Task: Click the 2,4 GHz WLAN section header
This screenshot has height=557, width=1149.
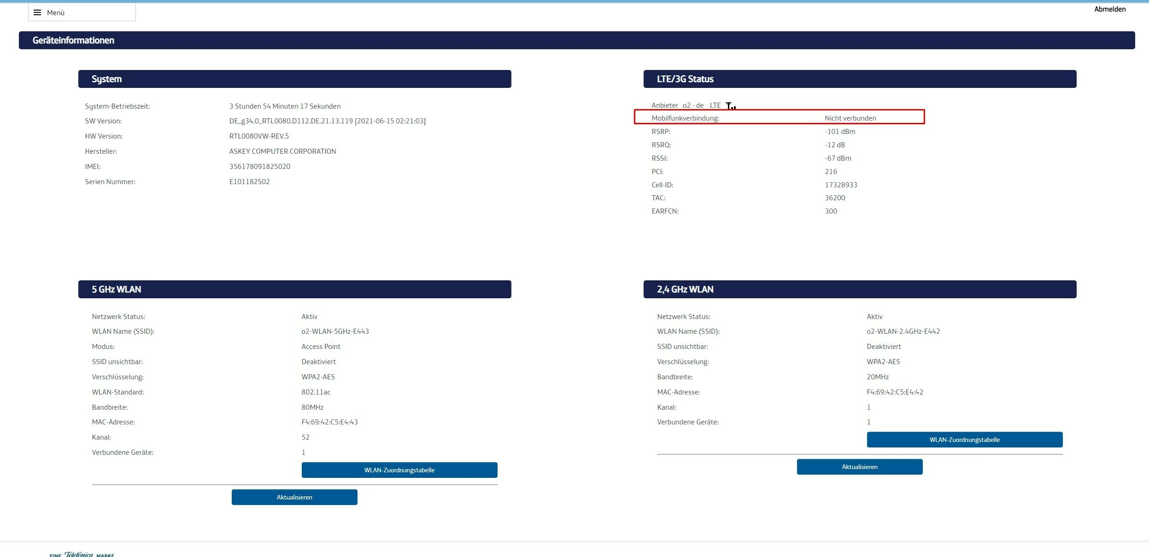Action: coord(685,290)
